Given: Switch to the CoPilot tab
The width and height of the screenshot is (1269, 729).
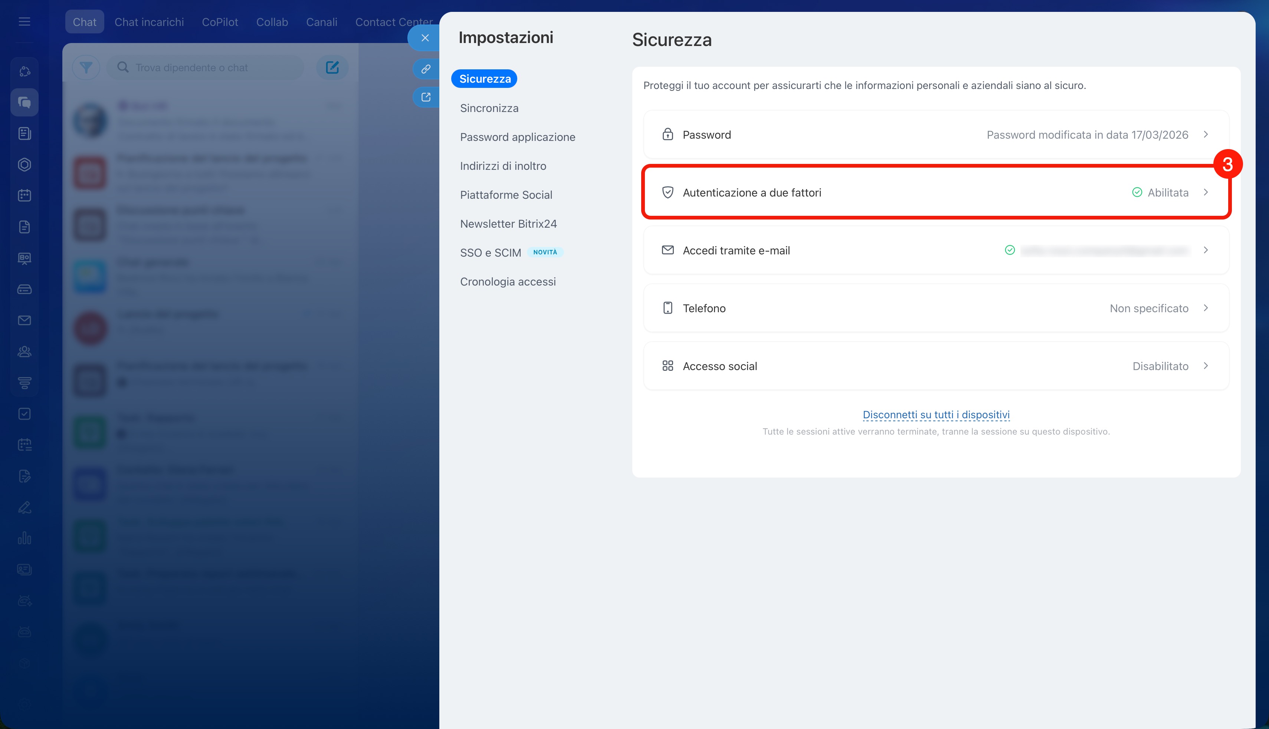Looking at the screenshot, I should [219, 22].
